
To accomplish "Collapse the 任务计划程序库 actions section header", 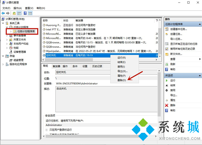I will tap(200, 24).
